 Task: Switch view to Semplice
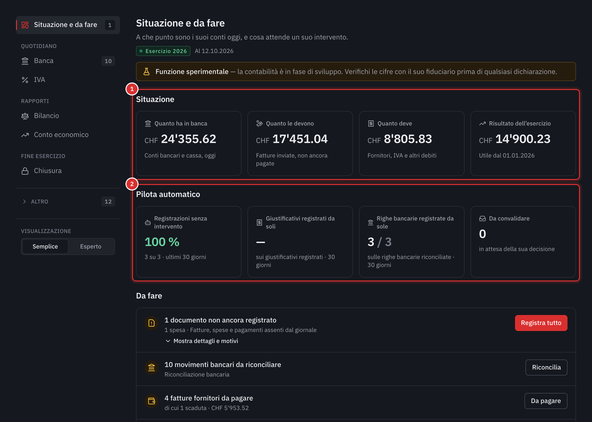[45, 246]
